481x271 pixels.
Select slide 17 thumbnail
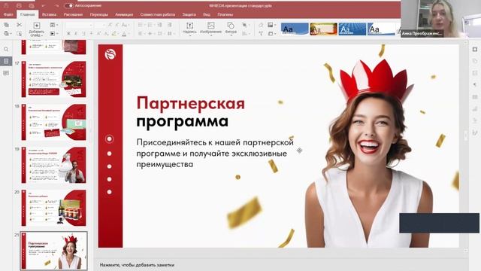coord(53,79)
